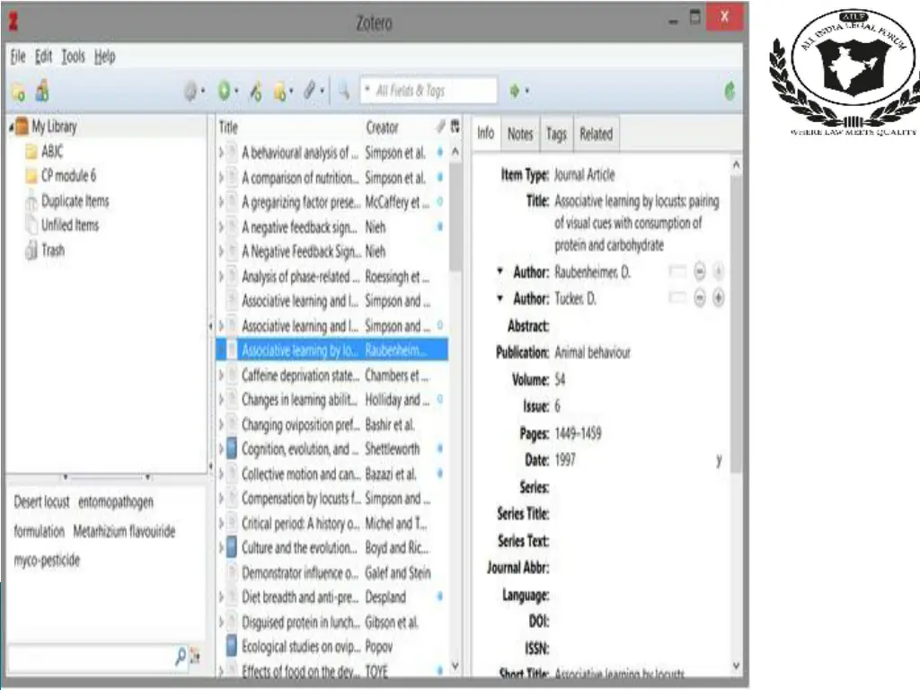This screenshot has height=690, width=920.
Task: Expand the 'Cognition, evolution, and' item
Action: [x=221, y=449]
